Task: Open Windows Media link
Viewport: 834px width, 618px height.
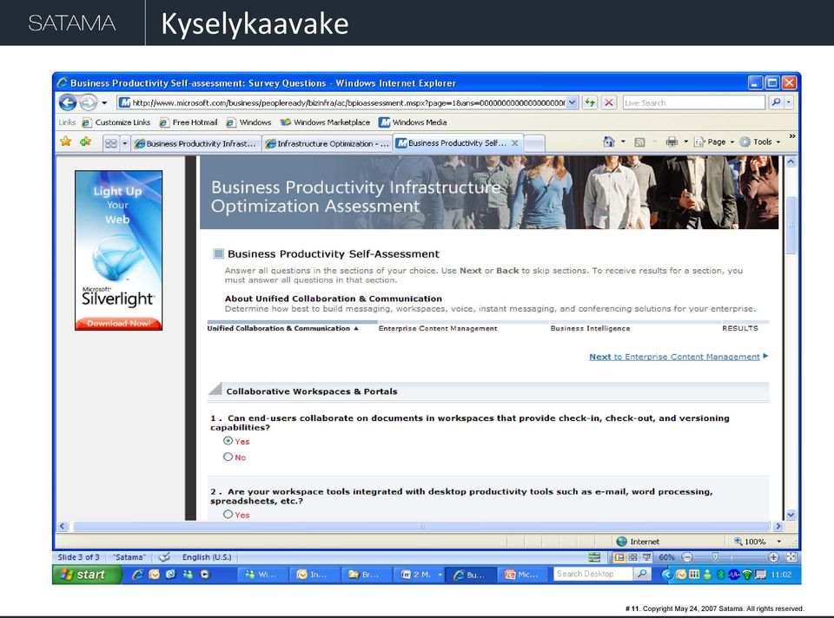Action: (413, 122)
